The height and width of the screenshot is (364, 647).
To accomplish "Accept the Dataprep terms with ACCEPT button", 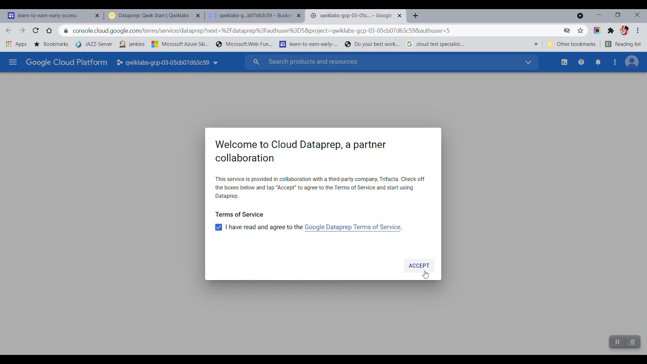I will coord(419,266).
